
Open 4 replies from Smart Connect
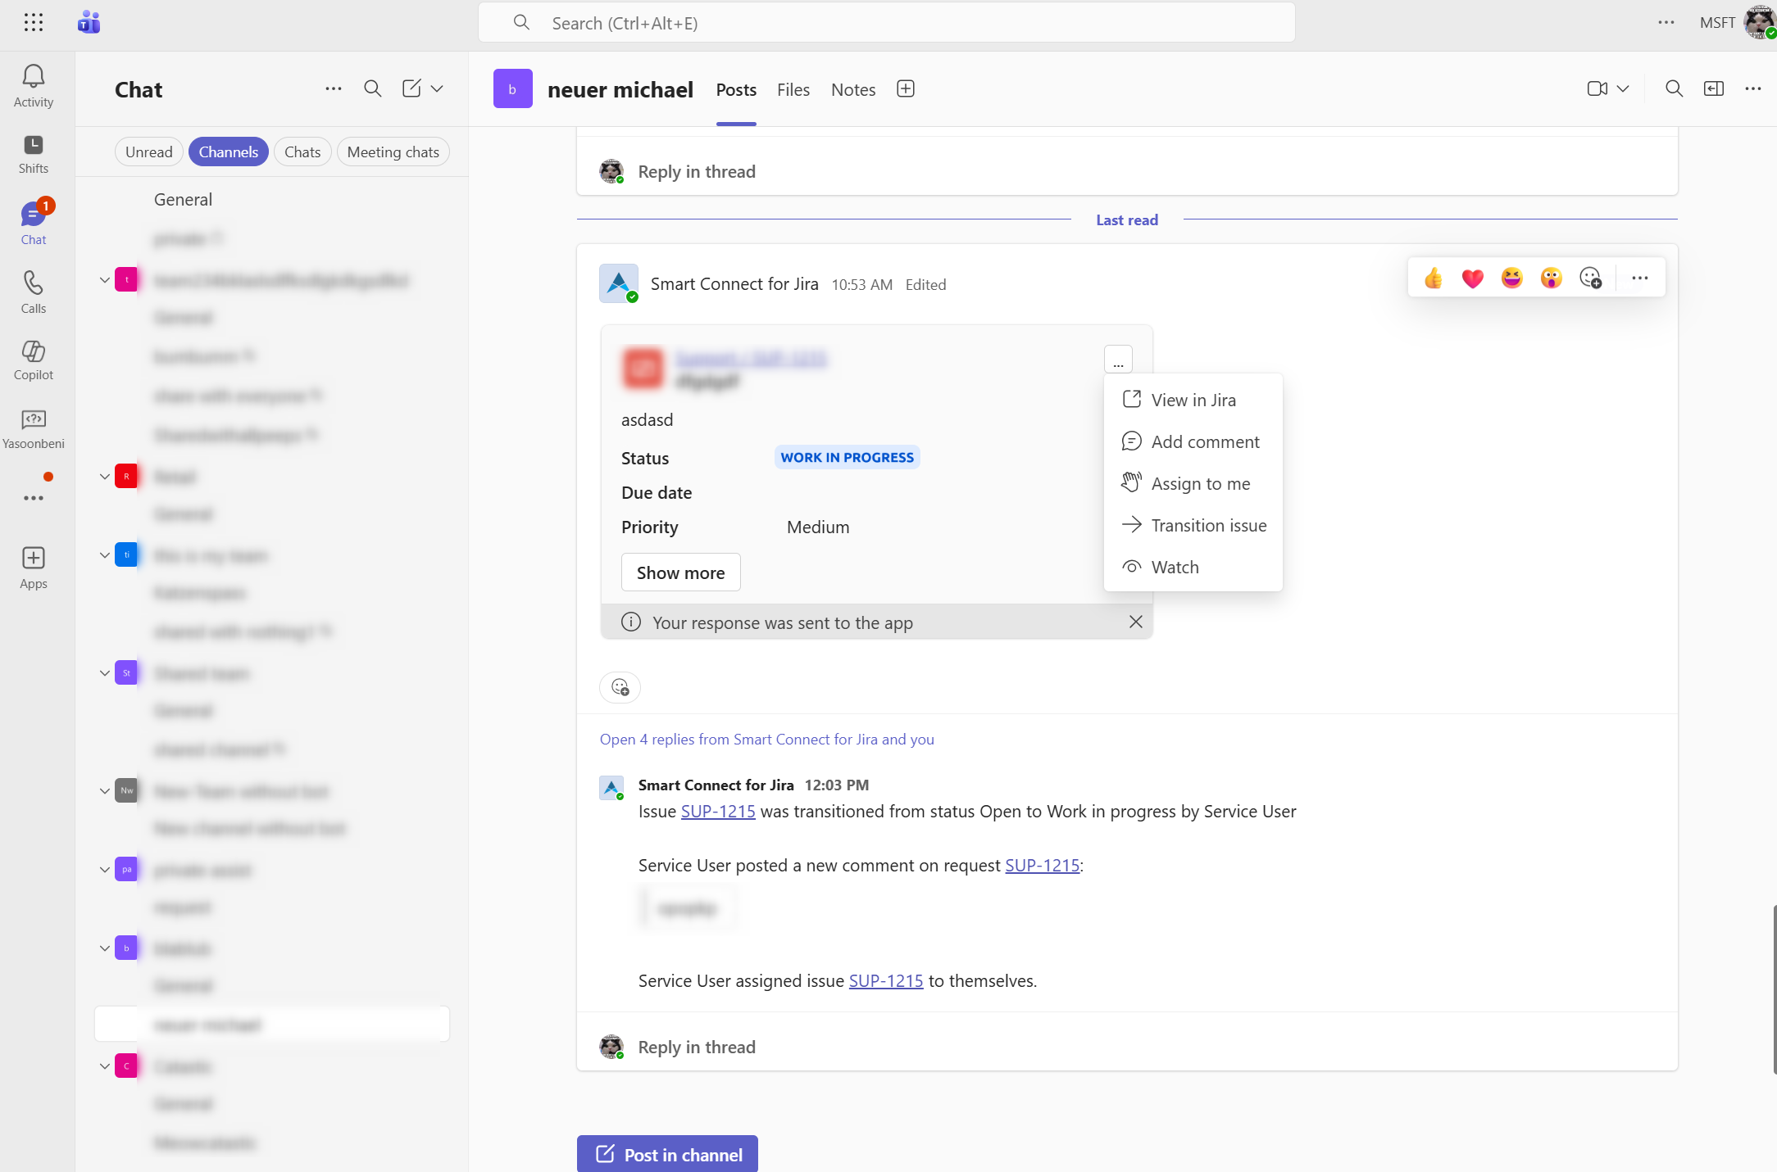[766, 739]
